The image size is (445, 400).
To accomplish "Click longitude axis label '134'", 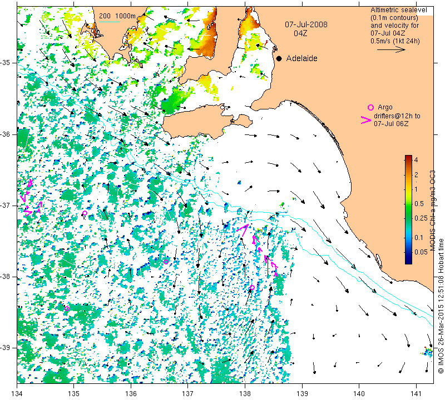I will [17, 394].
